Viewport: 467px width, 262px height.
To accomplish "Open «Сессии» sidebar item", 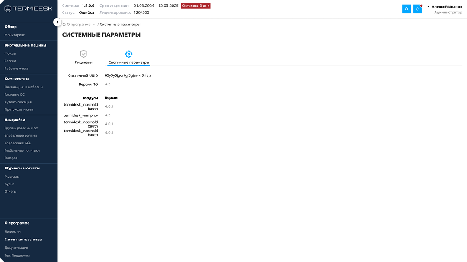I will tap(10, 61).
